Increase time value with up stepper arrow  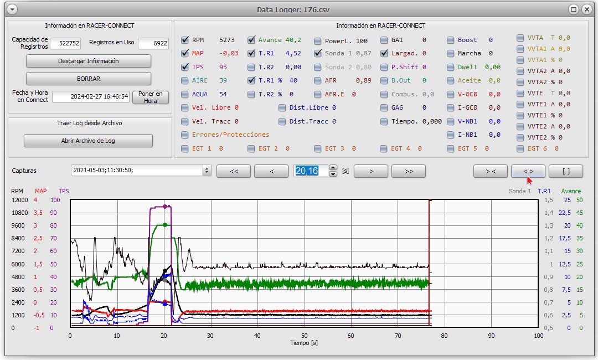(x=333, y=167)
